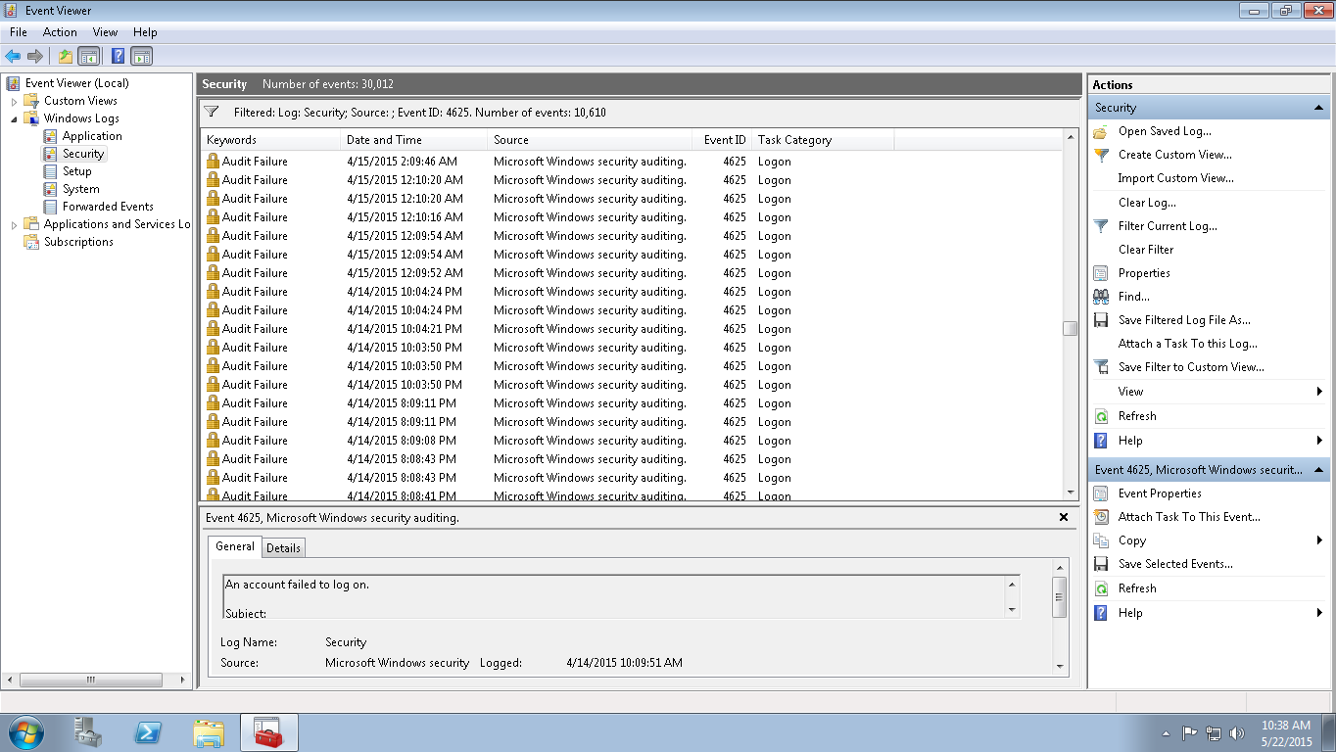1336x752 pixels.
Task: Click the console tree horizontal scrollbar thumb
Action: coord(90,680)
